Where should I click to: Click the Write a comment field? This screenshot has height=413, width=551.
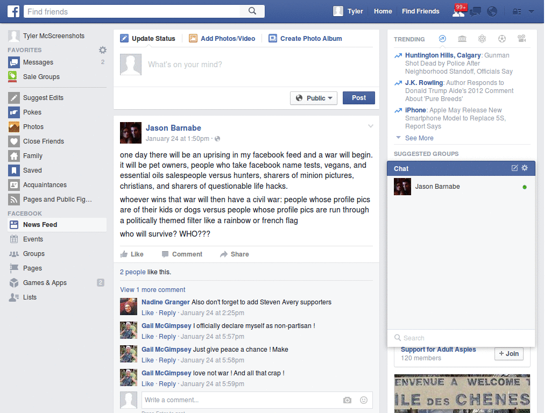click(241, 400)
